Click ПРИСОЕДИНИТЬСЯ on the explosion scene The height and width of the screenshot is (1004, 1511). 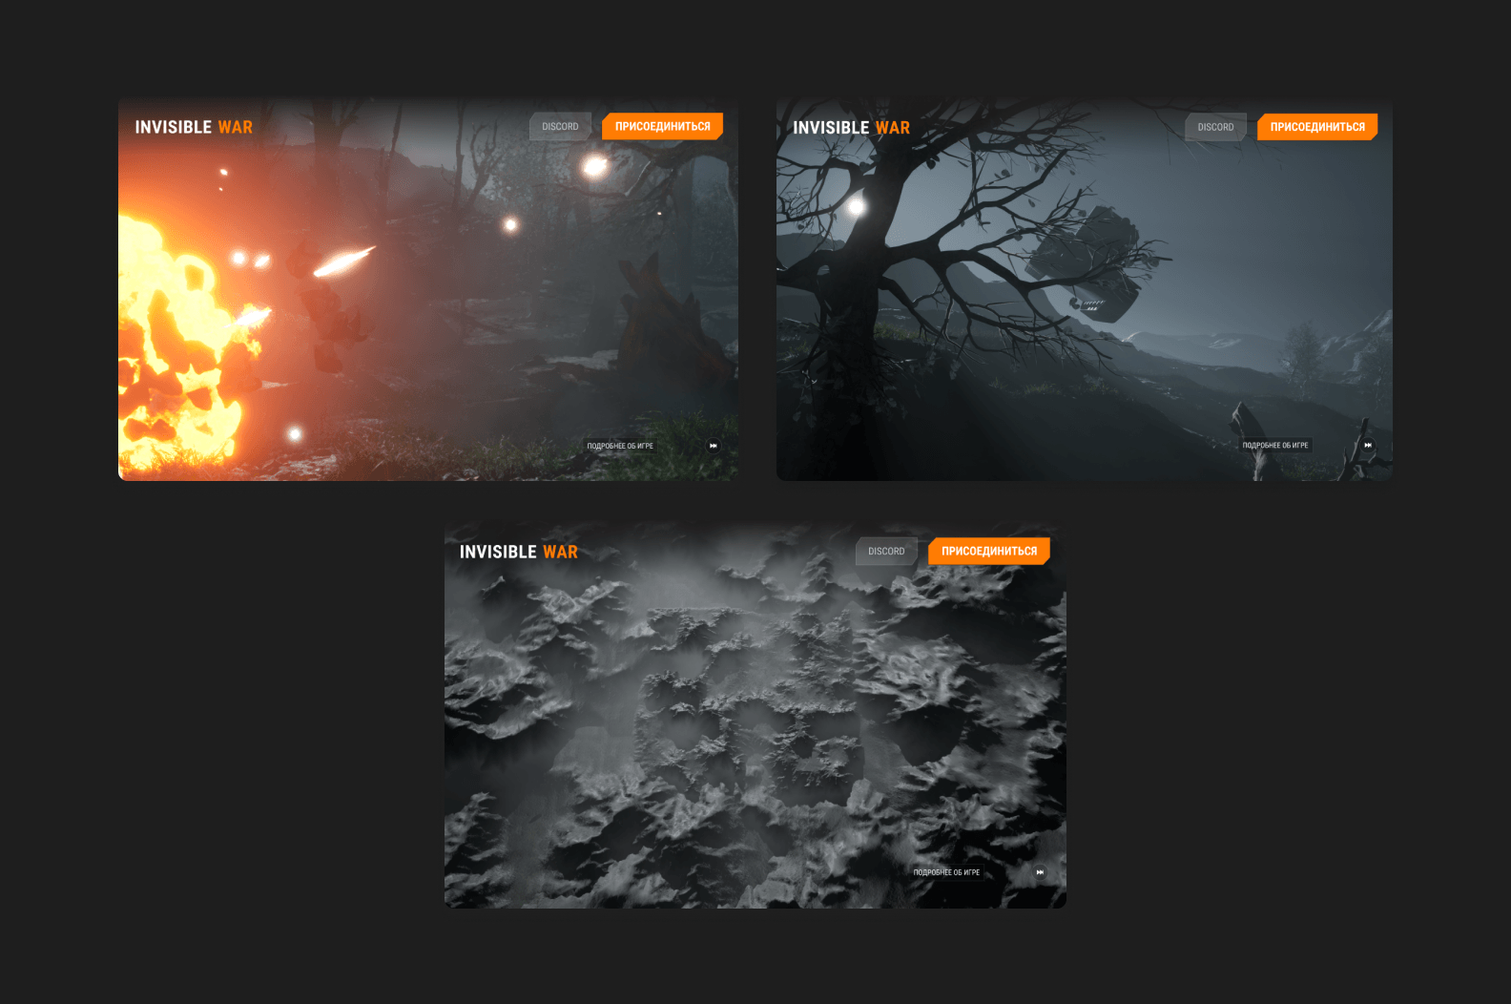(x=662, y=127)
